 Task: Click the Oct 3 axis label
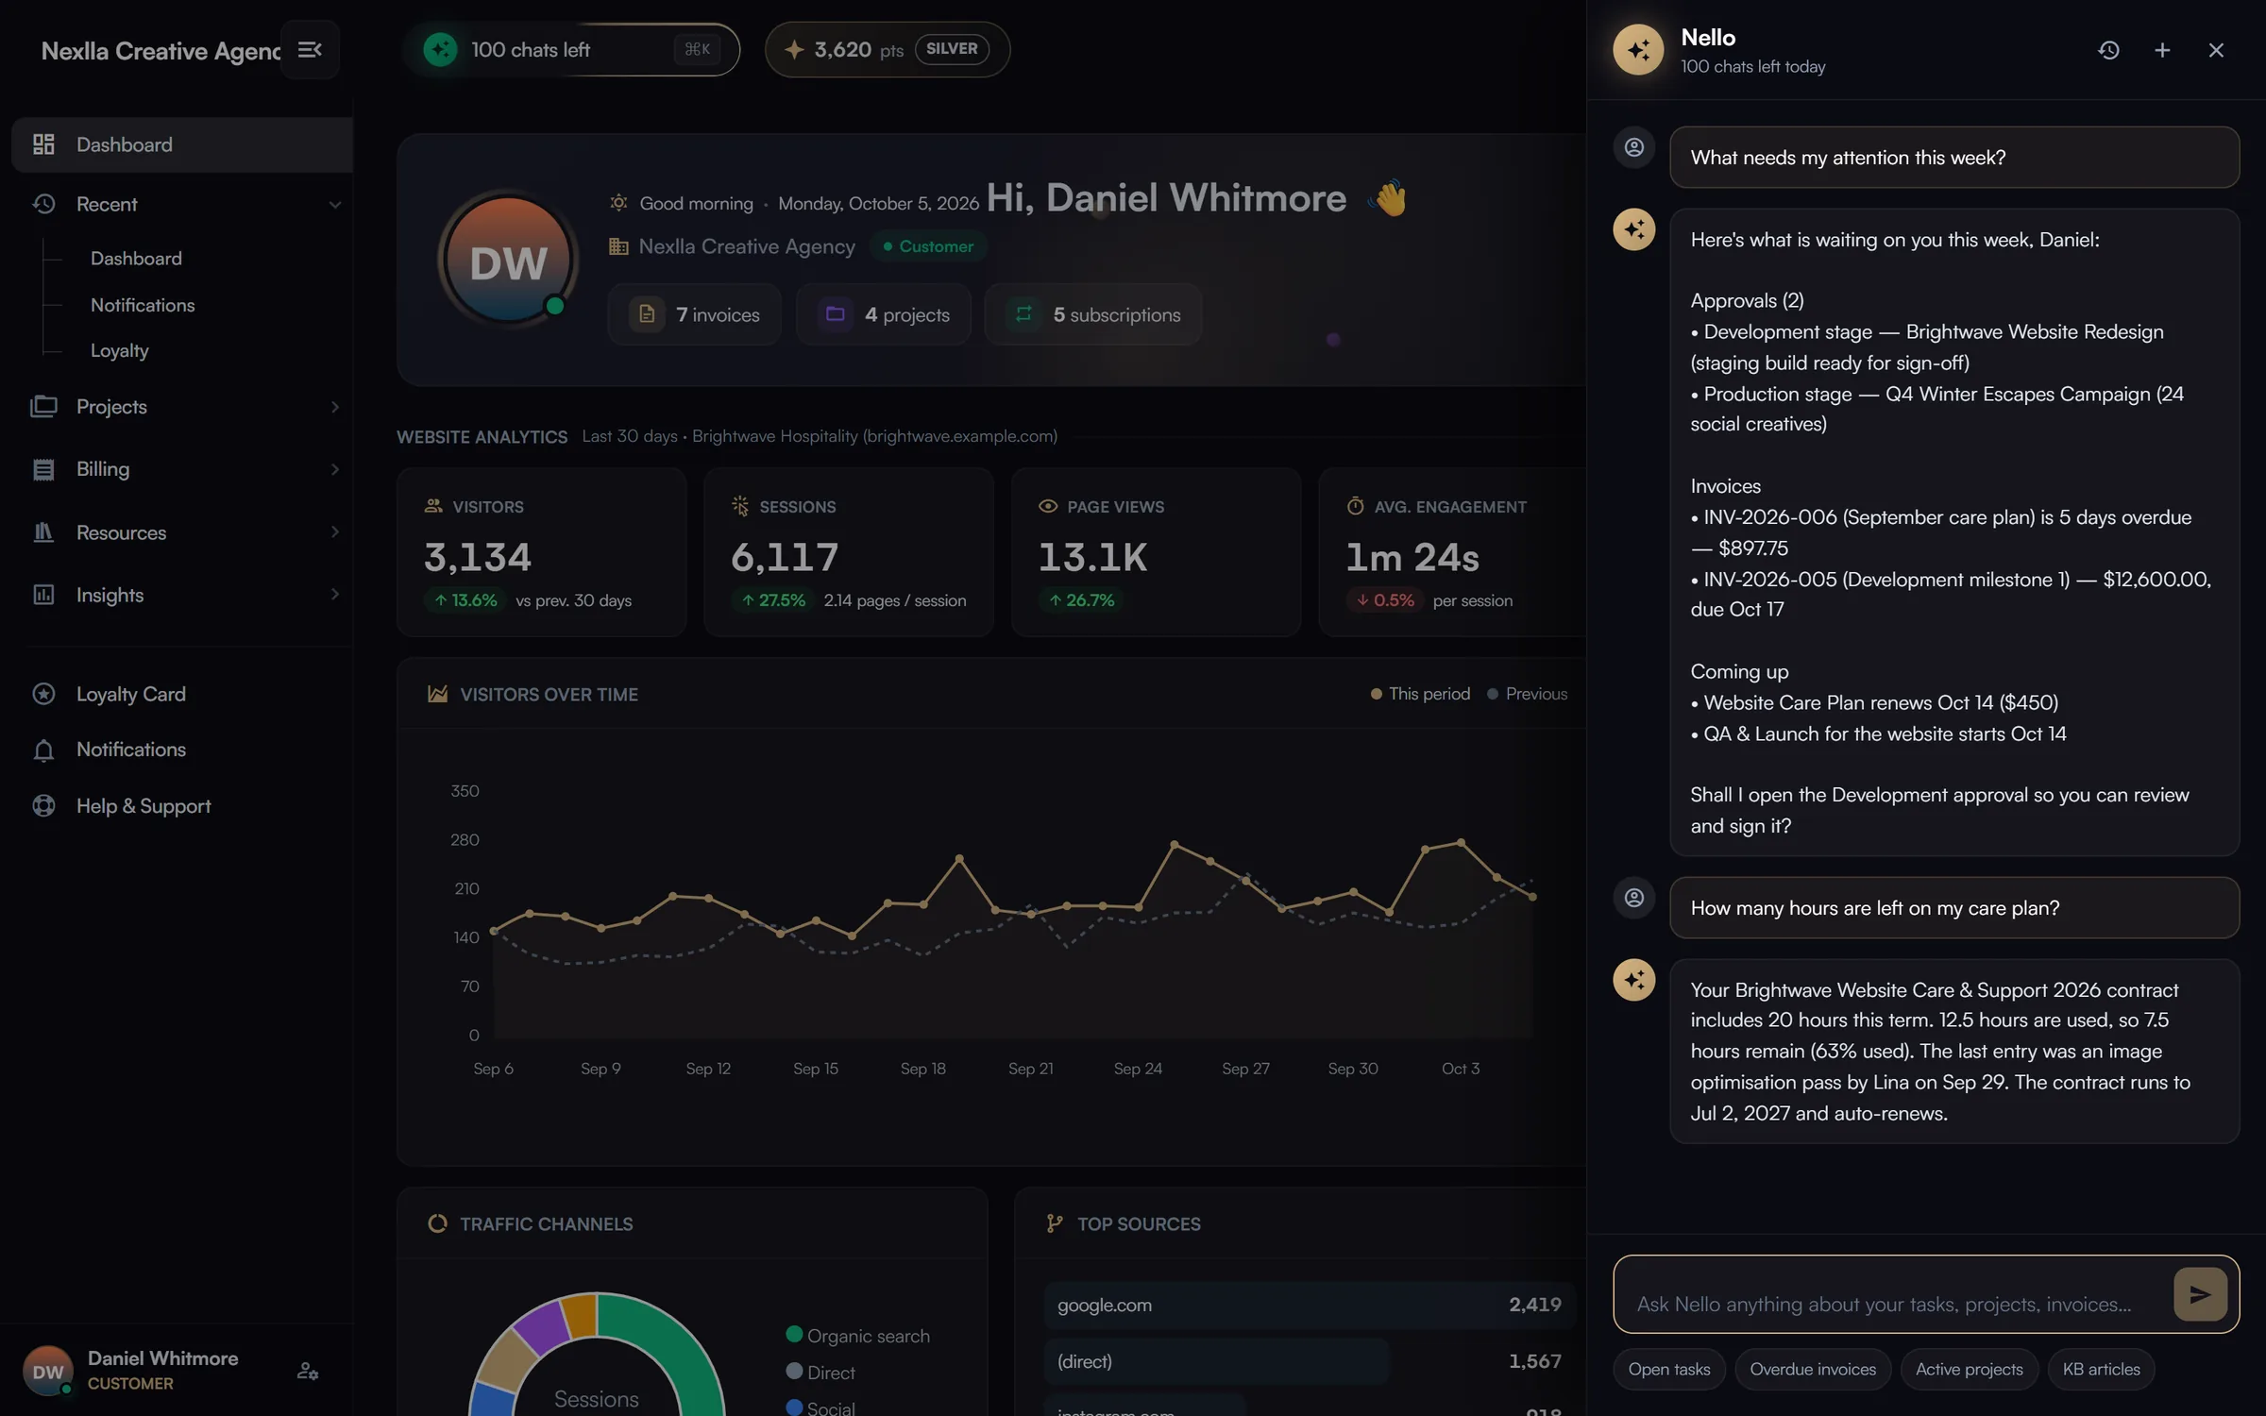(x=1460, y=1069)
